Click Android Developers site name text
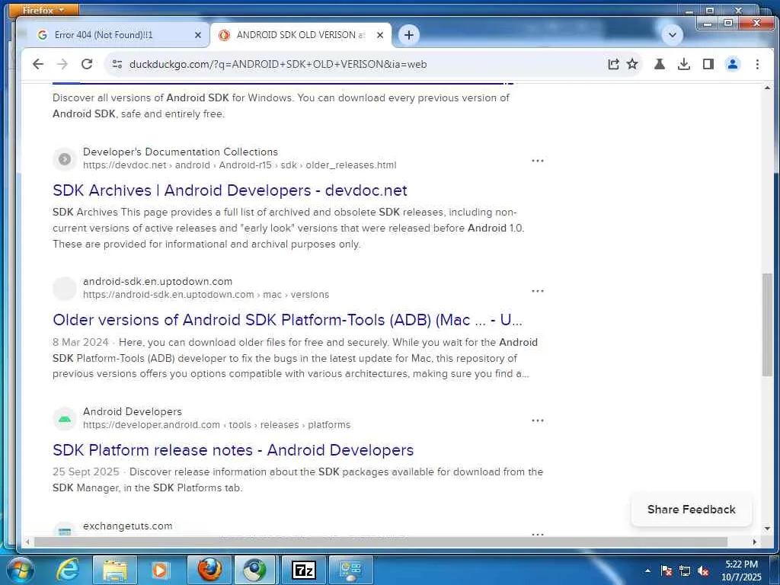780x585 pixels. tap(133, 412)
